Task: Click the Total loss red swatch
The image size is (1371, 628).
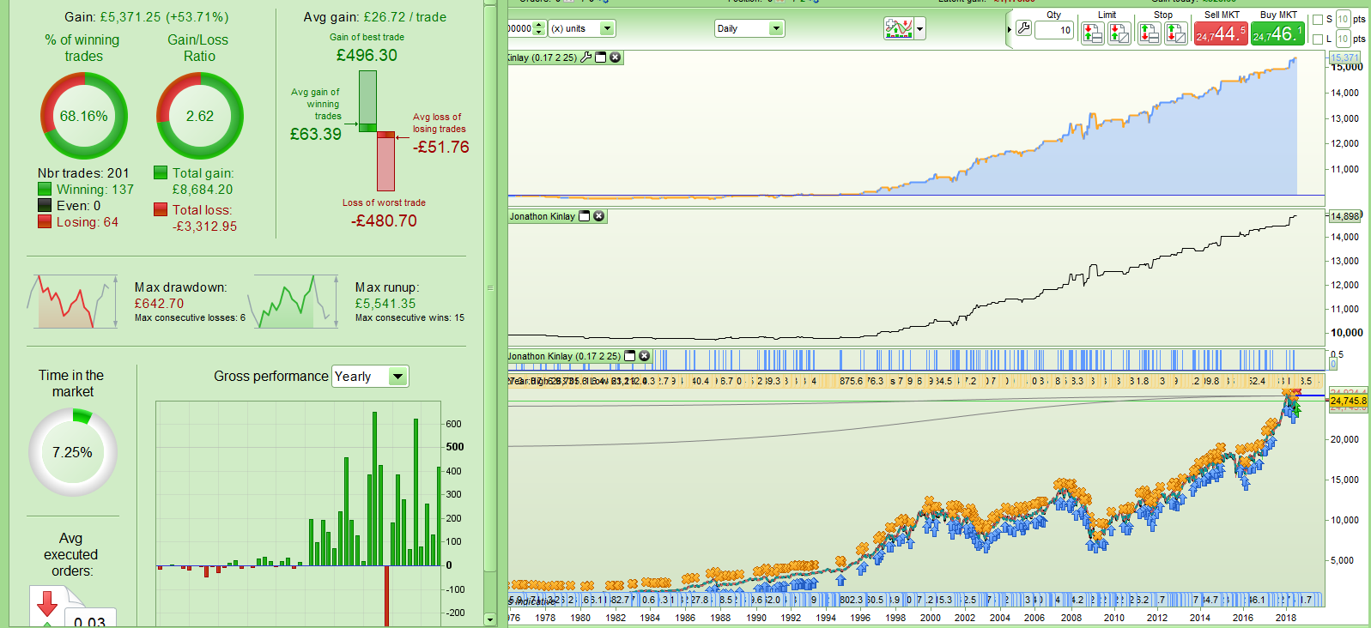Action: pos(161,209)
